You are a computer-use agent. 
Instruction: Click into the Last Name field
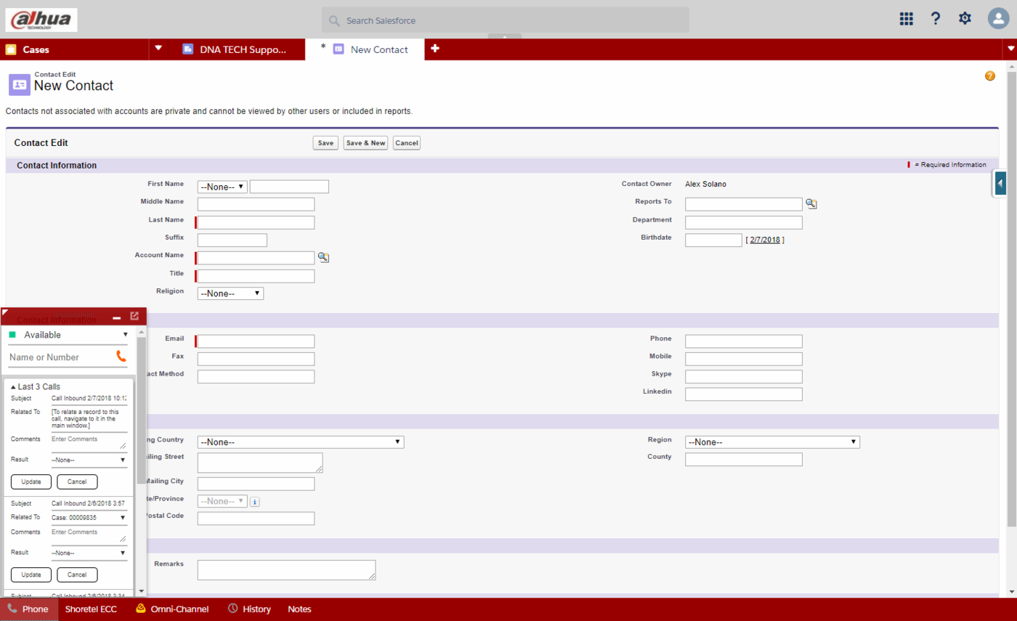pos(256,223)
